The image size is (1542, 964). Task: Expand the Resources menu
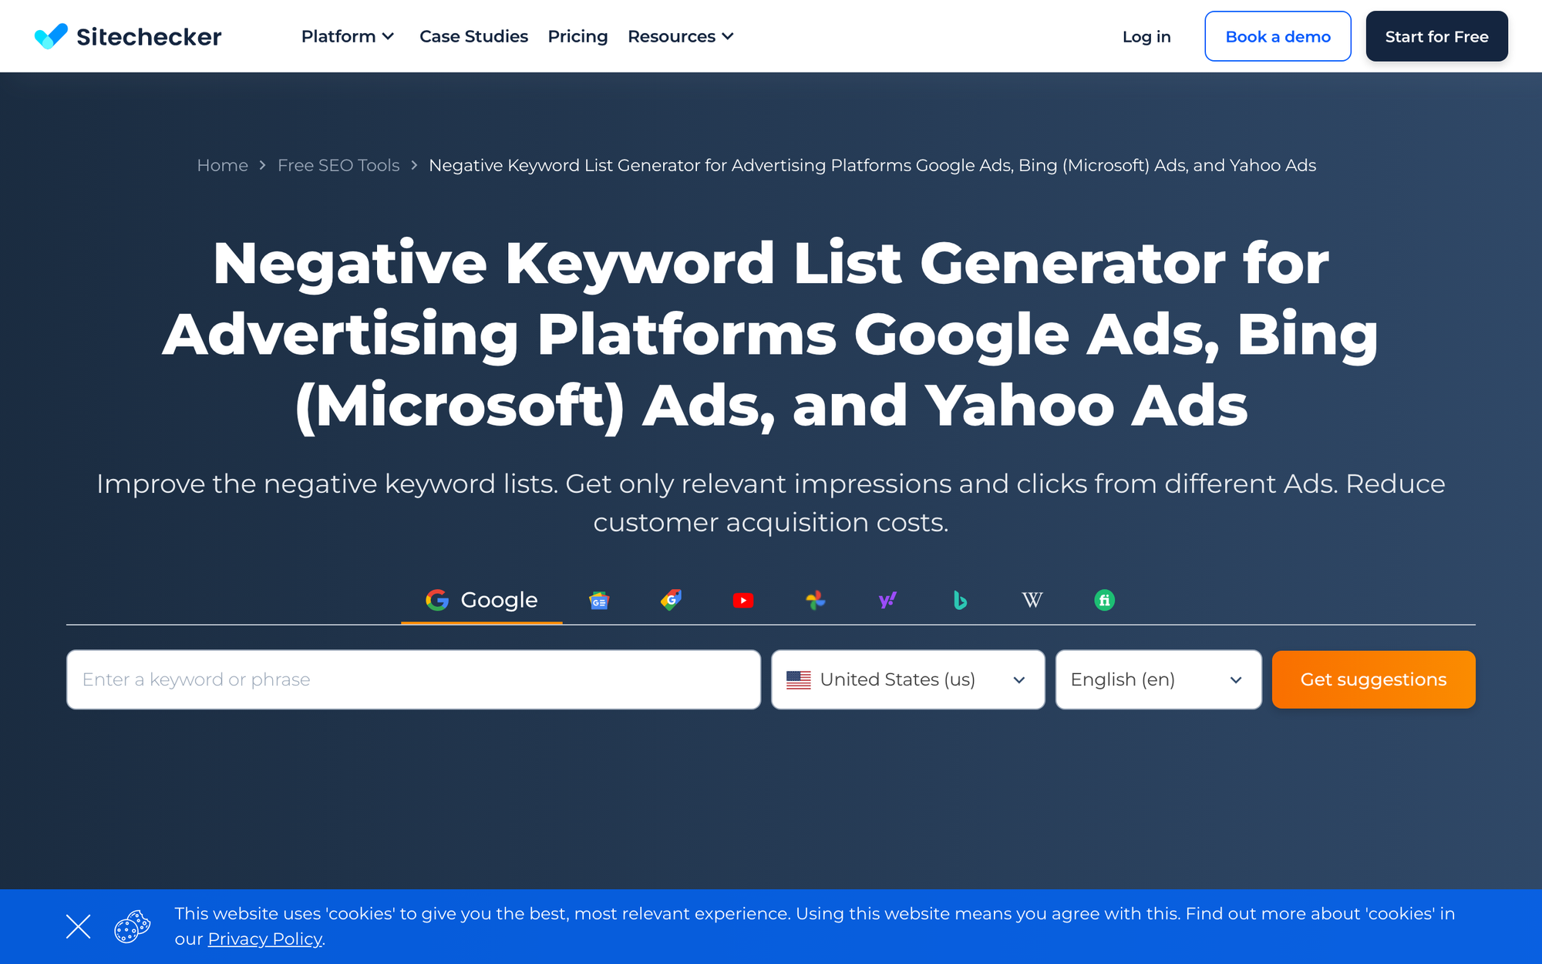coord(680,36)
